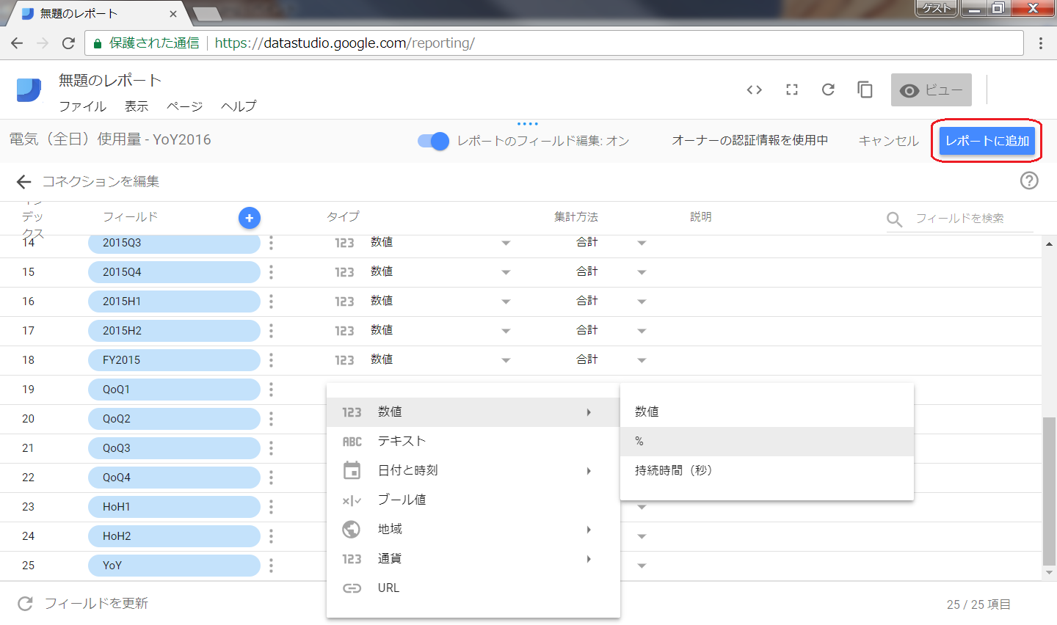Open type dropdown for FY2015 row
1057x625 pixels.
[506, 360]
